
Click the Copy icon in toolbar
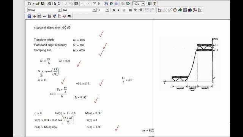[71, 3]
